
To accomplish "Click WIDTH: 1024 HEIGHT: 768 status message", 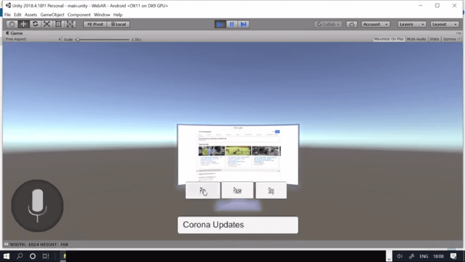I will pos(39,245).
